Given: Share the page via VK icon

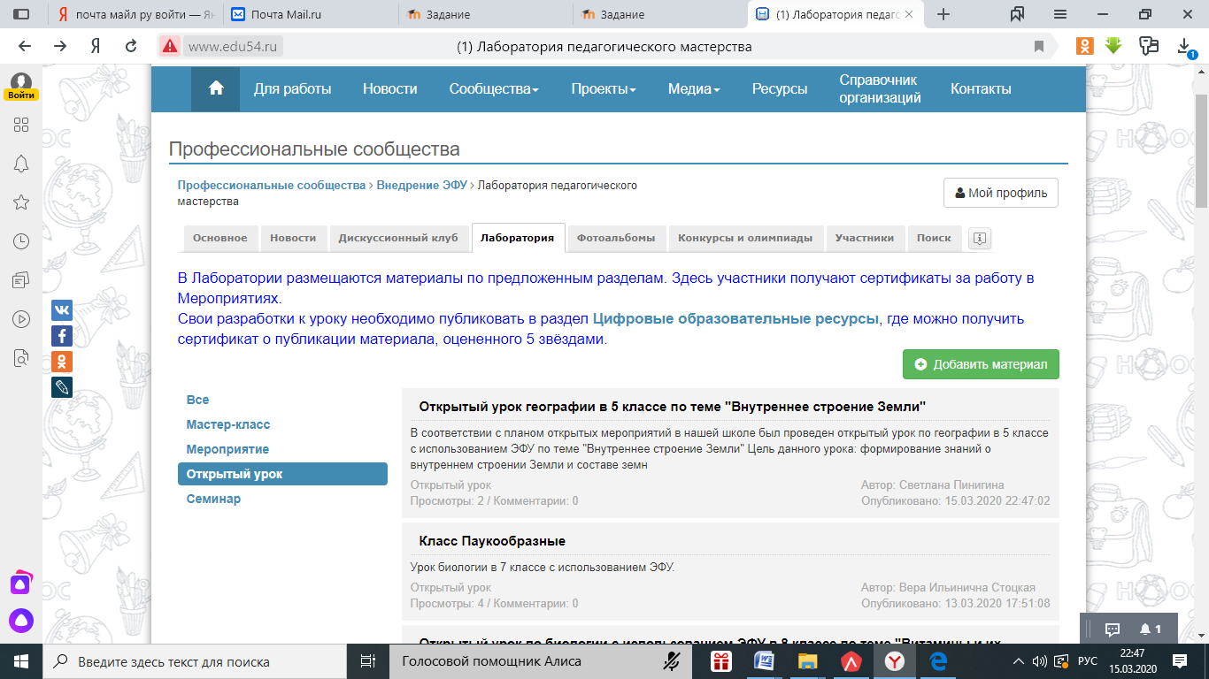Looking at the screenshot, I should click(62, 310).
